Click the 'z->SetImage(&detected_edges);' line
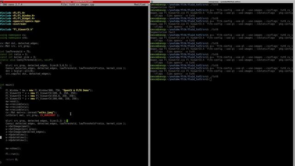Screen dimensions: 295x166 [x=26, y=132]
